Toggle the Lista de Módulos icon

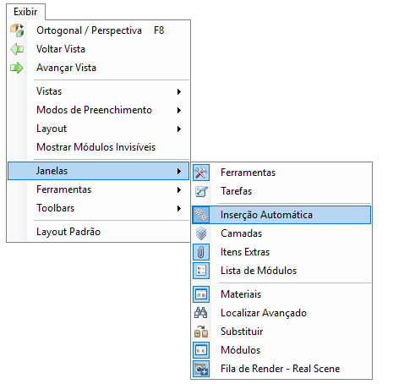pos(201,271)
